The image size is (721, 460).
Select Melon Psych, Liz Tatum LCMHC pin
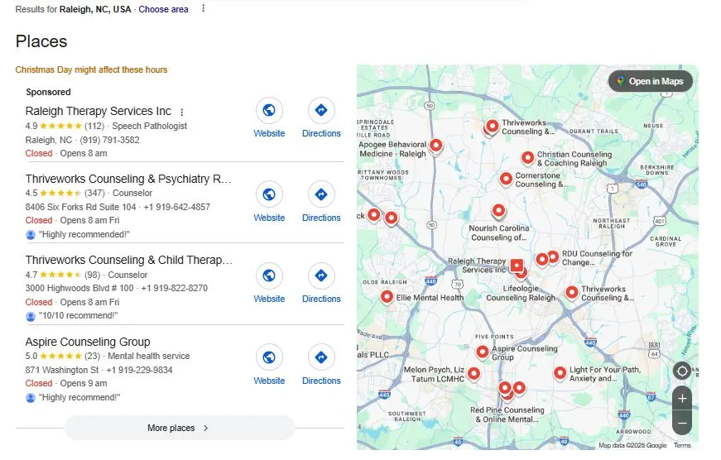tap(473, 374)
